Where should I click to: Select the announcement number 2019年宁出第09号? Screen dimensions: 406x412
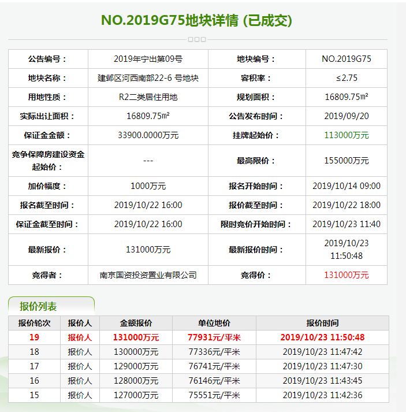pos(148,59)
